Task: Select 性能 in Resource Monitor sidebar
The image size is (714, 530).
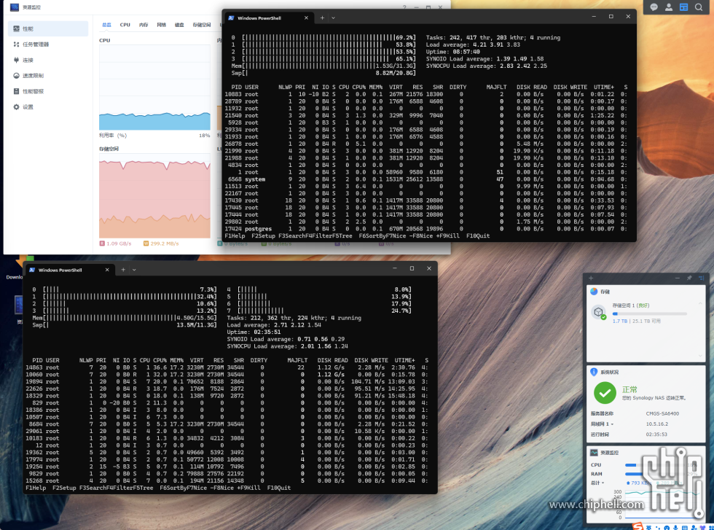Action: coord(48,28)
